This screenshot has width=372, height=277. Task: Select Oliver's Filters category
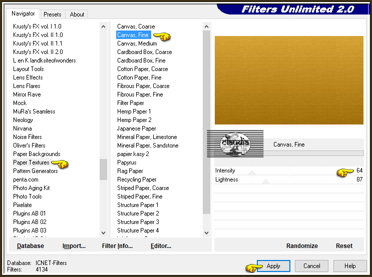29,145
